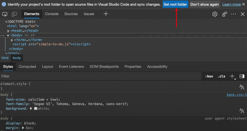Follow the Learn more link
This screenshot has width=247, height=131.
coord(231,5)
